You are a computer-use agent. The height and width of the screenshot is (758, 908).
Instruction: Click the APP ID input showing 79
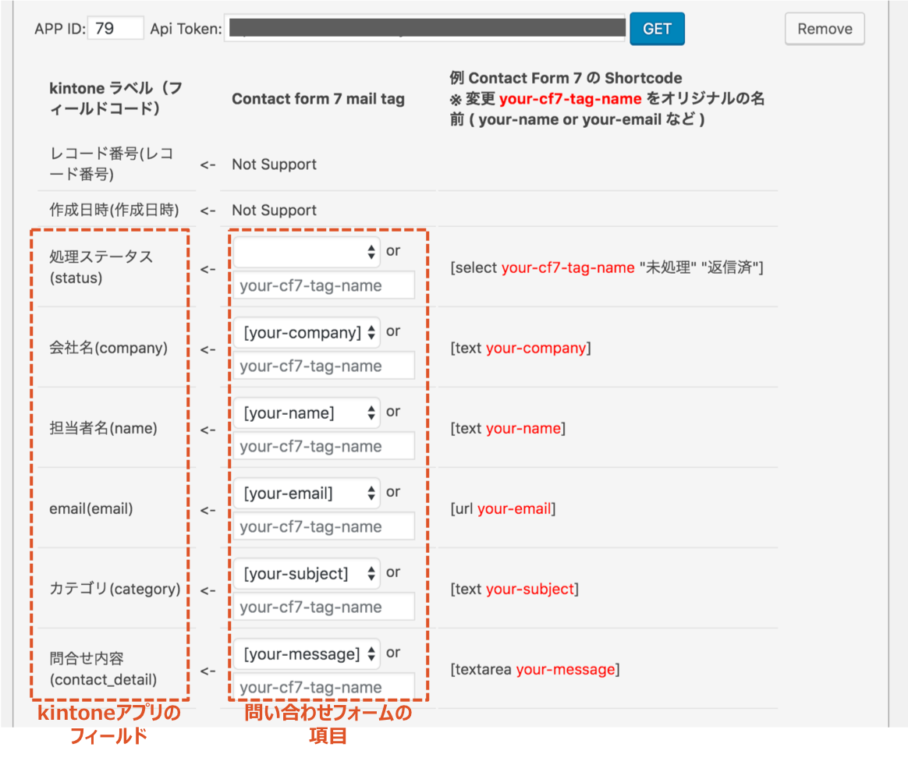pyautogui.click(x=115, y=27)
